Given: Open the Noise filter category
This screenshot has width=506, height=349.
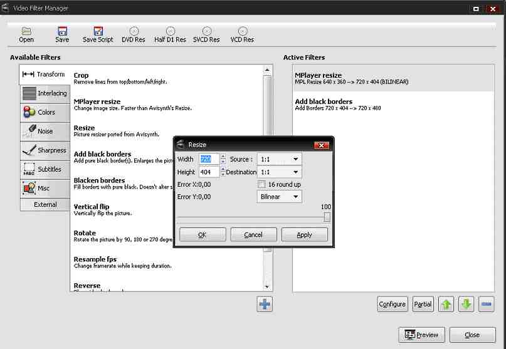Looking at the screenshot, I should tap(45, 132).
